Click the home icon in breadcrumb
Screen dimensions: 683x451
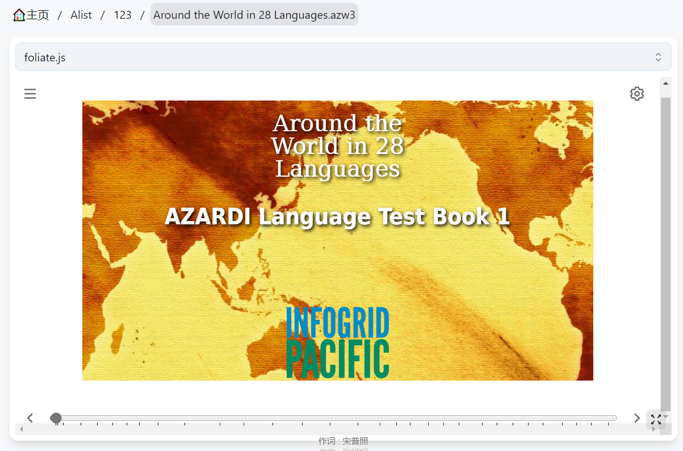pyautogui.click(x=19, y=15)
